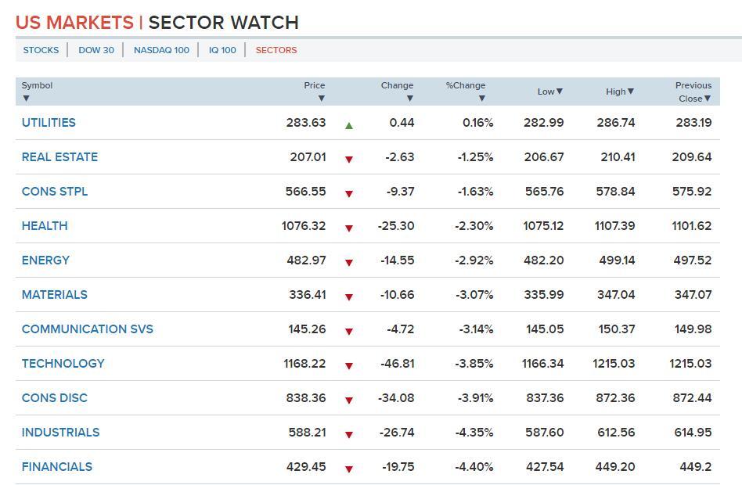
Task: Open the UTILITIES sector link
Action: point(49,123)
